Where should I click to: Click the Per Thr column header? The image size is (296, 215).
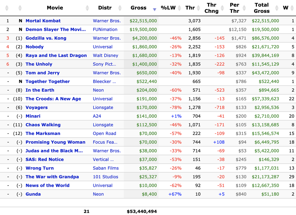pos(234,8)
